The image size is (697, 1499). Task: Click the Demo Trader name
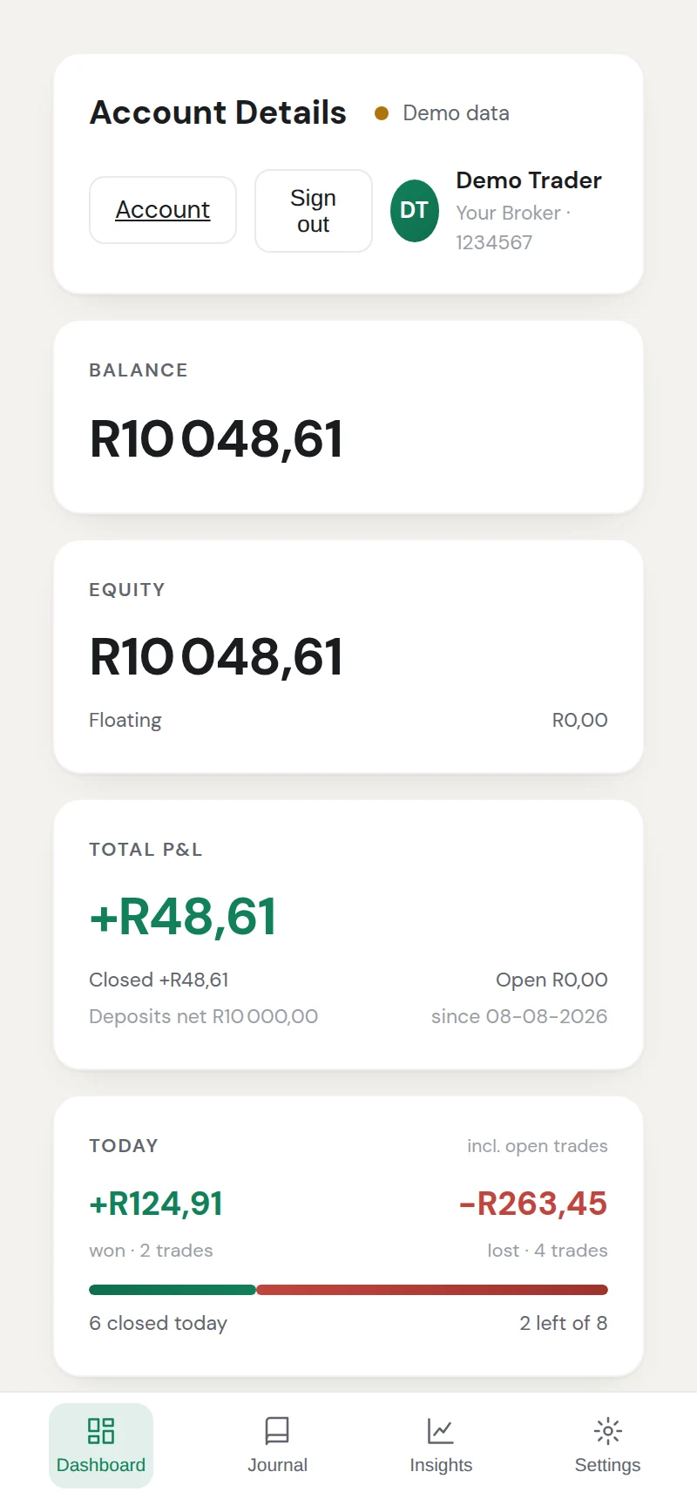[x=529, y=180]
